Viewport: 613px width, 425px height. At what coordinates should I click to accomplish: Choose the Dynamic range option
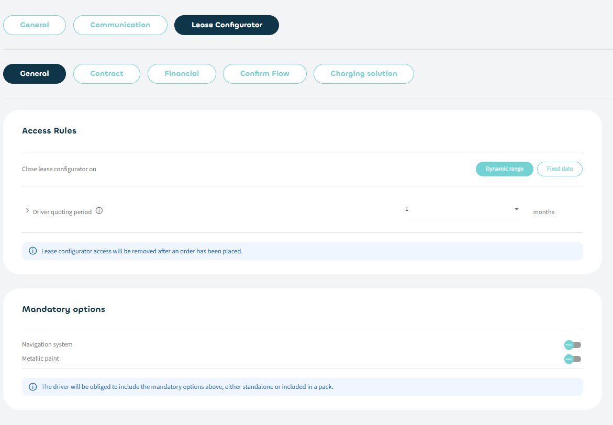tap(504, 169)
